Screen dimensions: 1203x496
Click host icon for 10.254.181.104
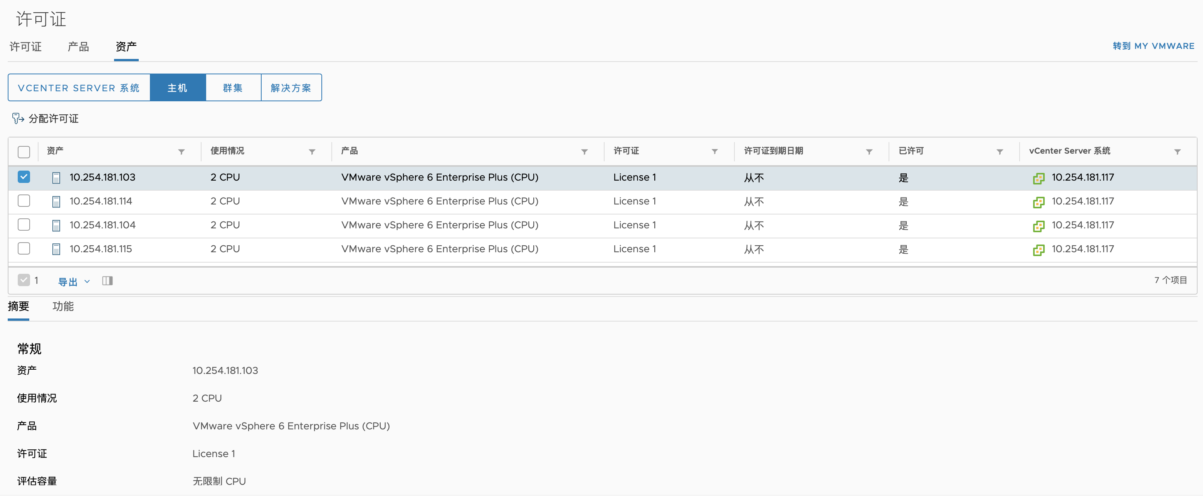(x=56, y=225)
